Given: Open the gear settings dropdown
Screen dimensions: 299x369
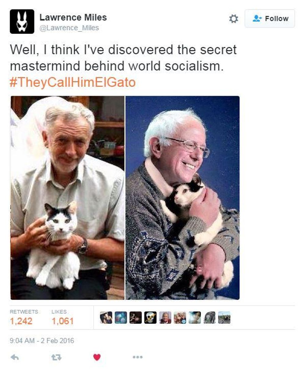Looking at the screenshot, I should click(x=233, y=19).
